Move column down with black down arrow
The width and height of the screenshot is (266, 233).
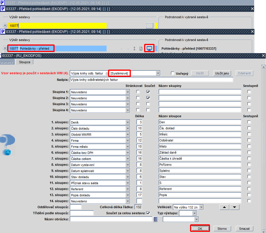point(235,207)
